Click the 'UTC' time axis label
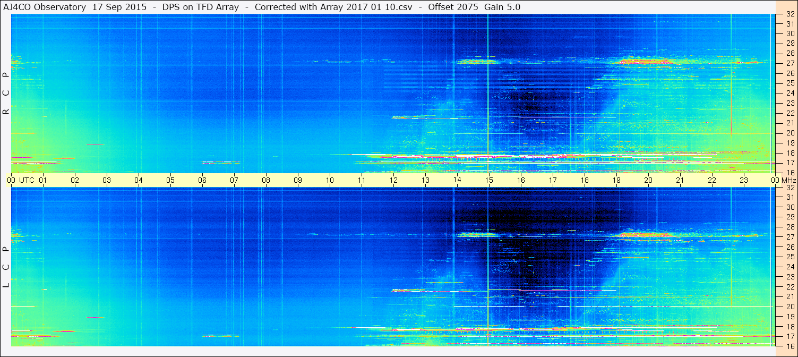This screenshot has height=357, width=798. [x=27, y=180]
